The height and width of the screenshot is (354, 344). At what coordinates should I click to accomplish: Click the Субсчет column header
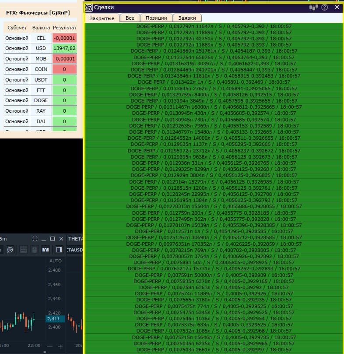tap(17, 28)
